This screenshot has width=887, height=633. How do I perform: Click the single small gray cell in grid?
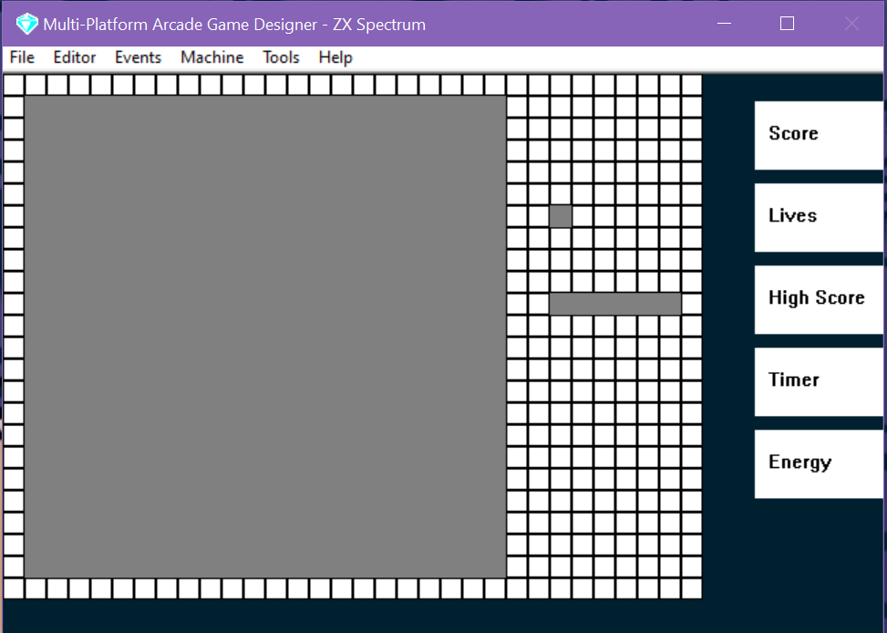pos(561,216)
